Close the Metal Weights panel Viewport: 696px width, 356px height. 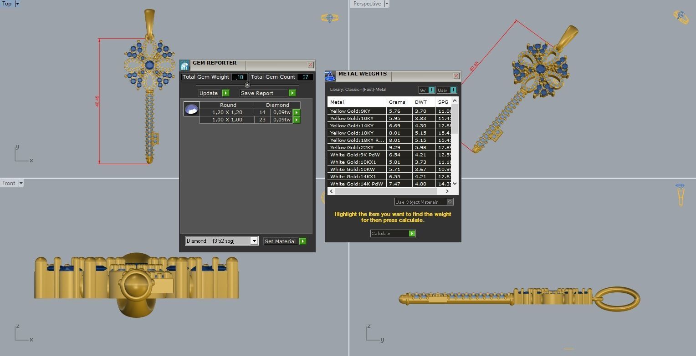[456, 76]
